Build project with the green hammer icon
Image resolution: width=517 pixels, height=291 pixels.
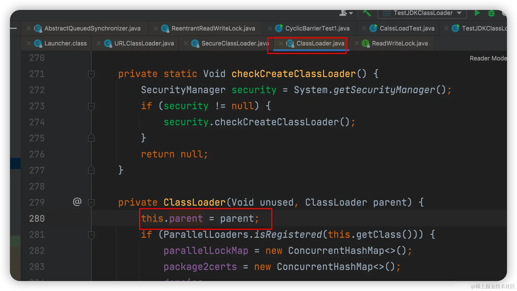[x=367, y=13]
